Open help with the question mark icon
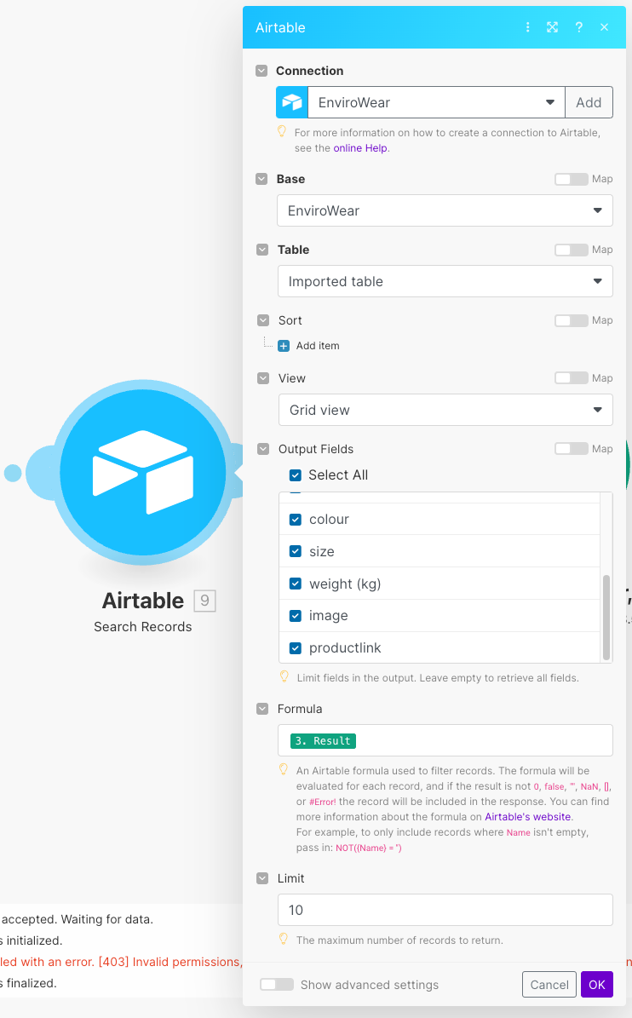The width and height of the screenshot is (632, 1018). 579,27
